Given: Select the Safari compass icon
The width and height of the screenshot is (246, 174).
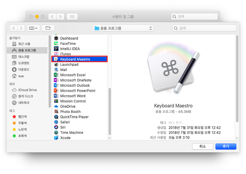Looking at the screenshot, I should pyautogui.click(x=56, y=122).
